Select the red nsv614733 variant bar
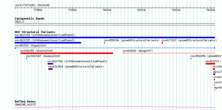This screenshot has height=110, width=222. tap(210, 64)
